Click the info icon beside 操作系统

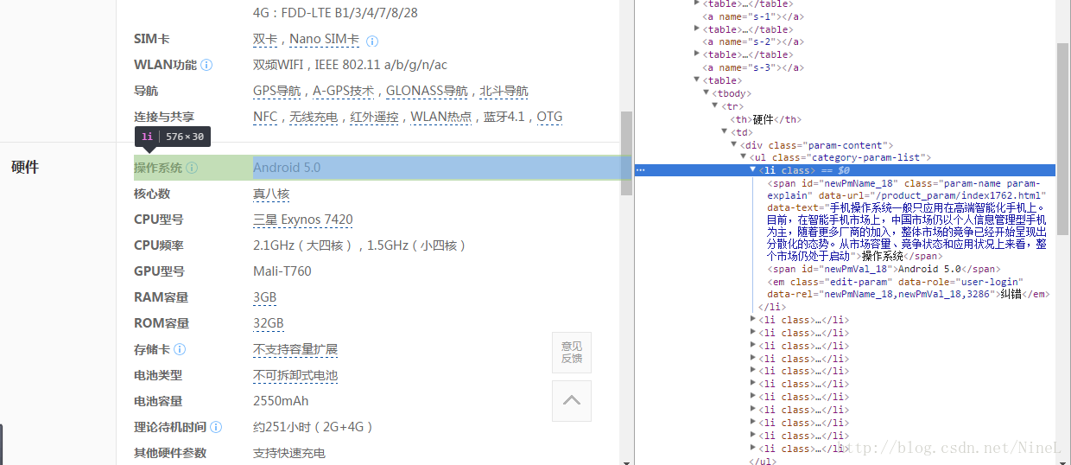[192, 168]
